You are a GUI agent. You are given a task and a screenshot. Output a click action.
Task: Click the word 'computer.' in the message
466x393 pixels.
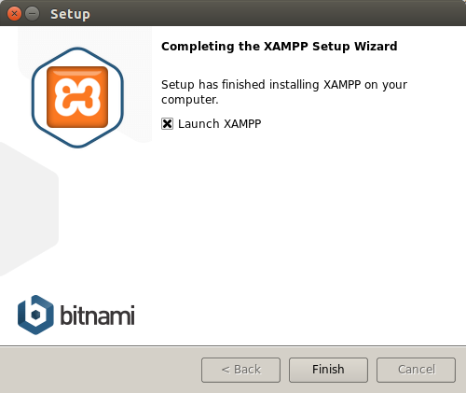coord(190,100)
